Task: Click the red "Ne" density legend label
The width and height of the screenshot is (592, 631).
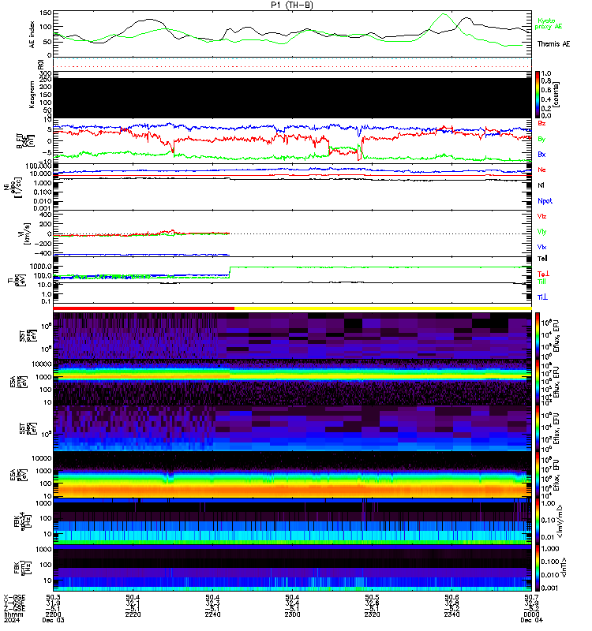Action: 541,170
